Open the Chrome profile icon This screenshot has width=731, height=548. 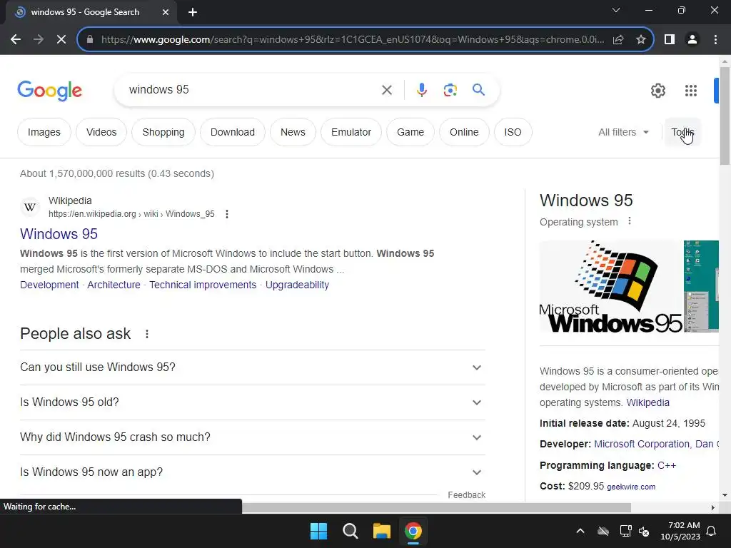[692, 40]
